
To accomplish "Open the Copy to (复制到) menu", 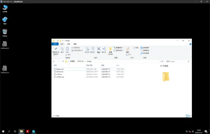I will click(x=93, y=50).
